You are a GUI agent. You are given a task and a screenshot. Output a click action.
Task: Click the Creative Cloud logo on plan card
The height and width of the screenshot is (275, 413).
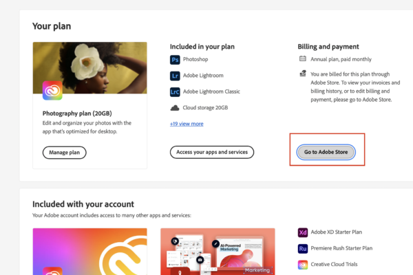pyautogui.click(x=52, y=91)
